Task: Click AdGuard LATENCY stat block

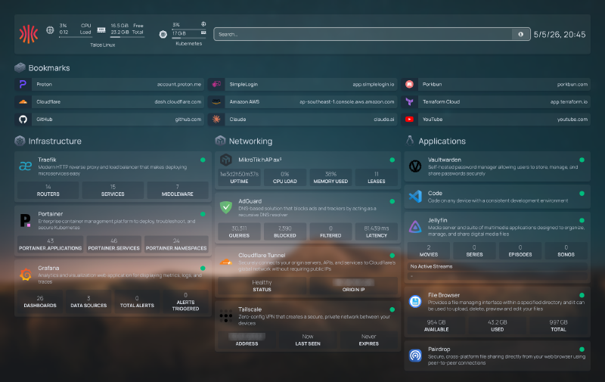Action: 377,231
